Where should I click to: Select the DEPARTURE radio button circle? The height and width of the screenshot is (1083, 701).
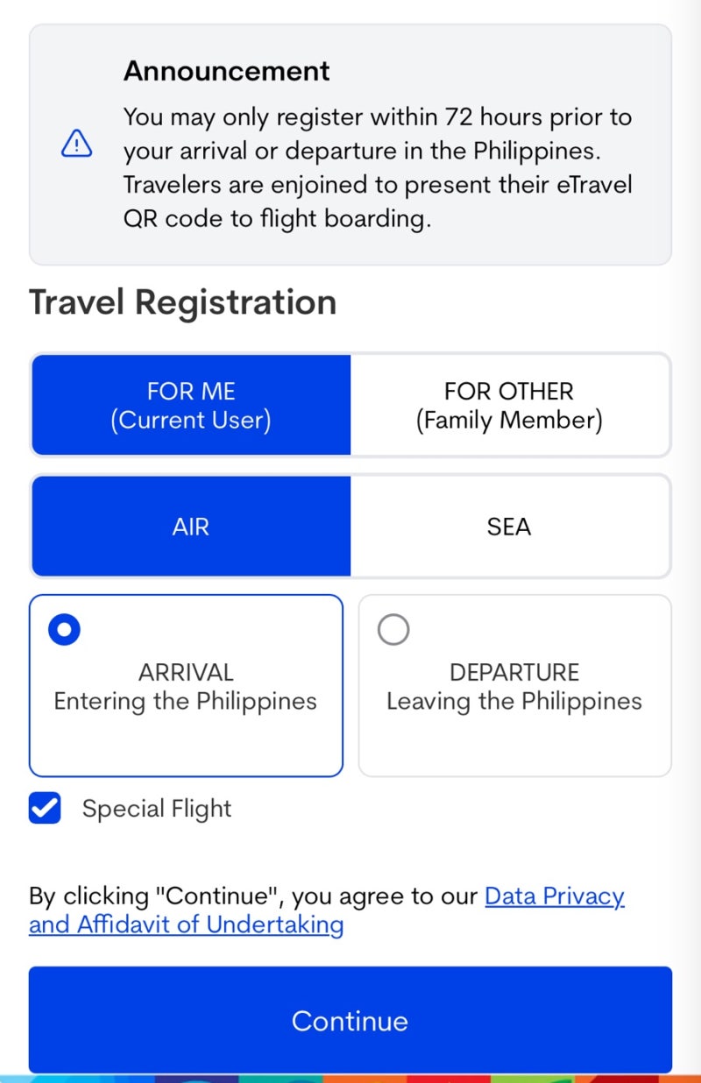pos(393,629)
